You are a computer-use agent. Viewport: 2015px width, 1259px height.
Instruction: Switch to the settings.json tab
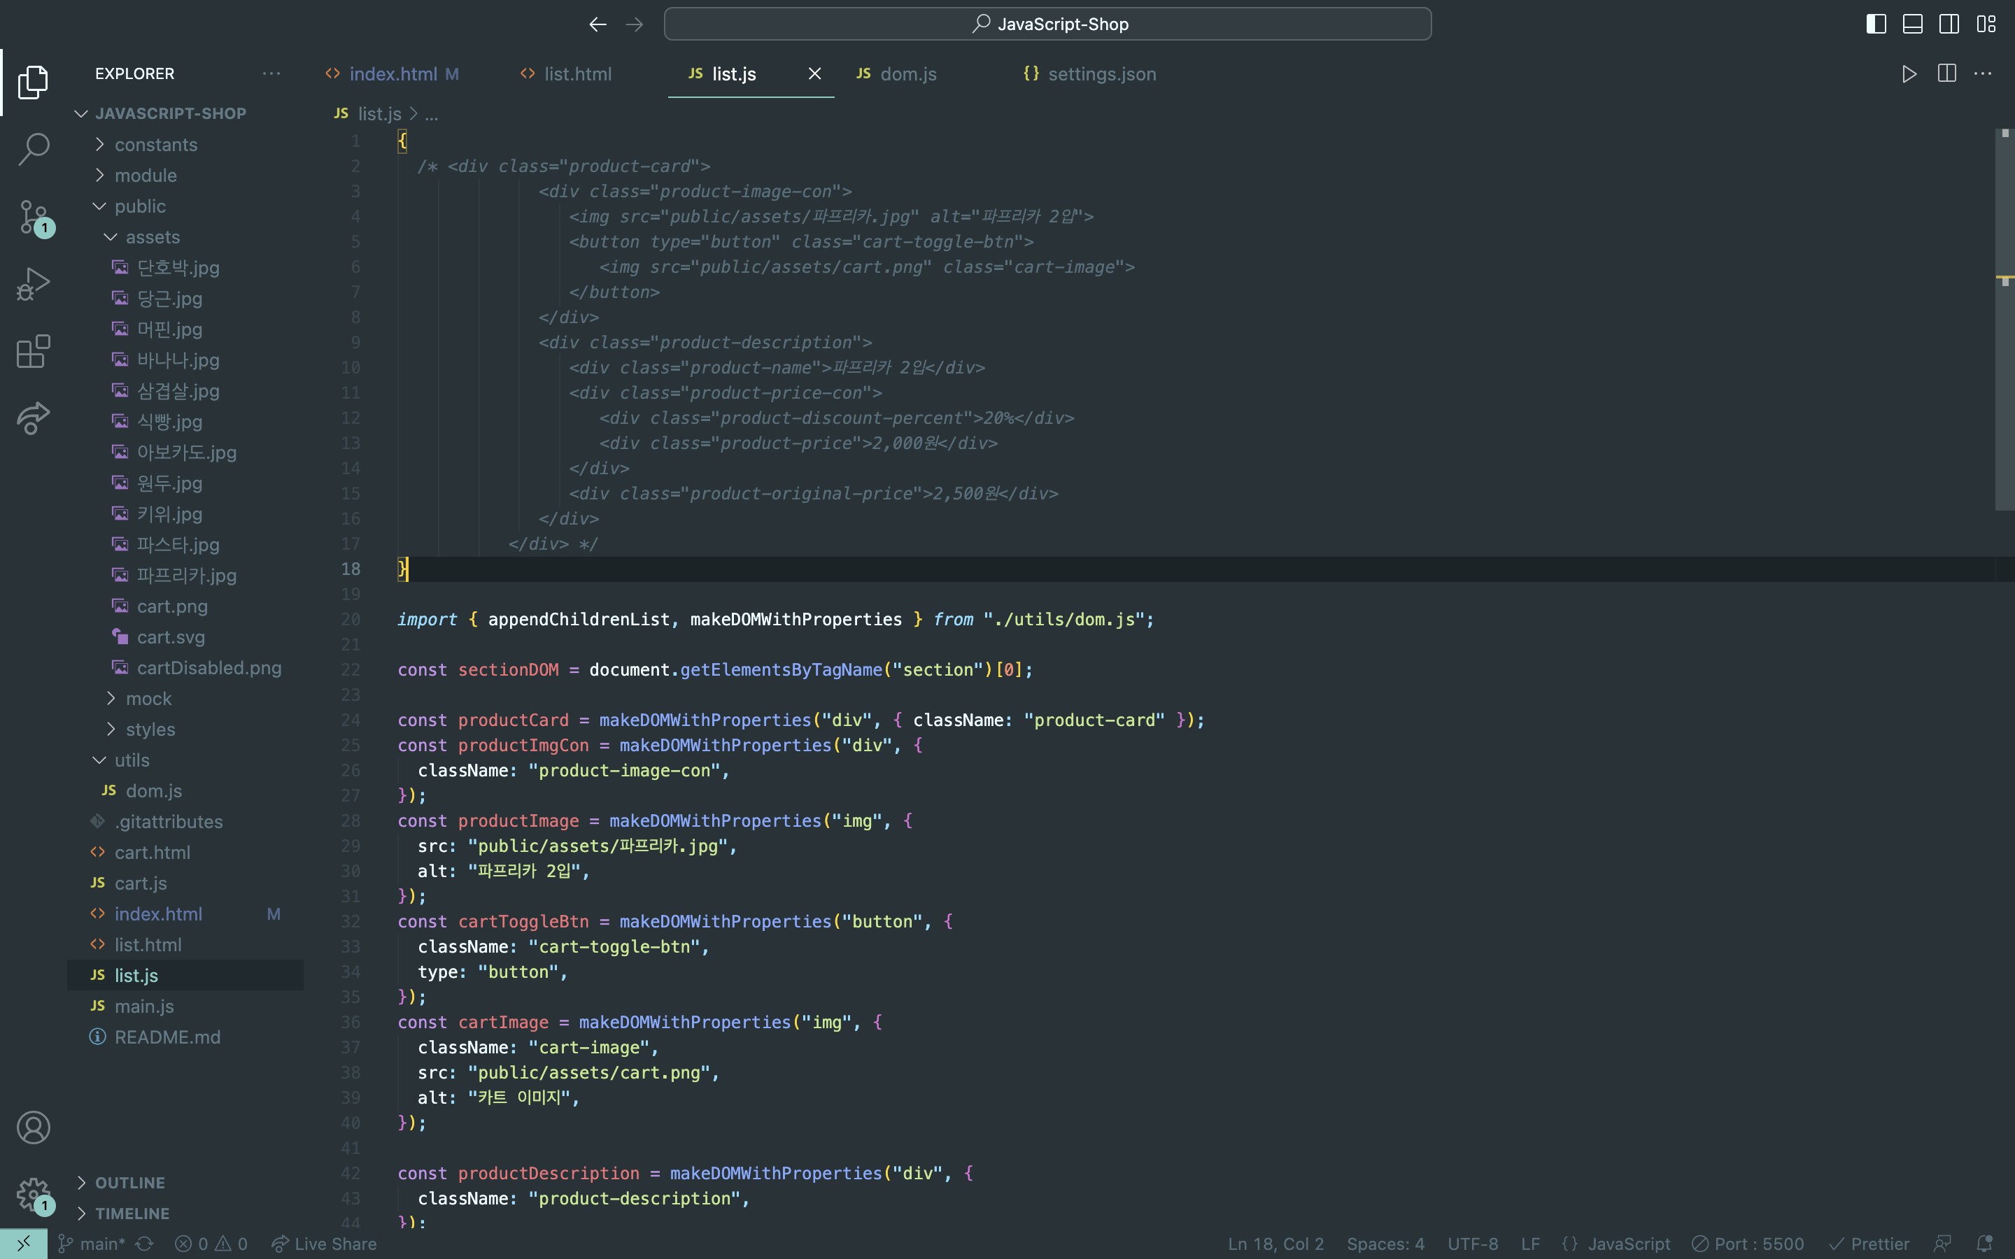point(1101,74)
